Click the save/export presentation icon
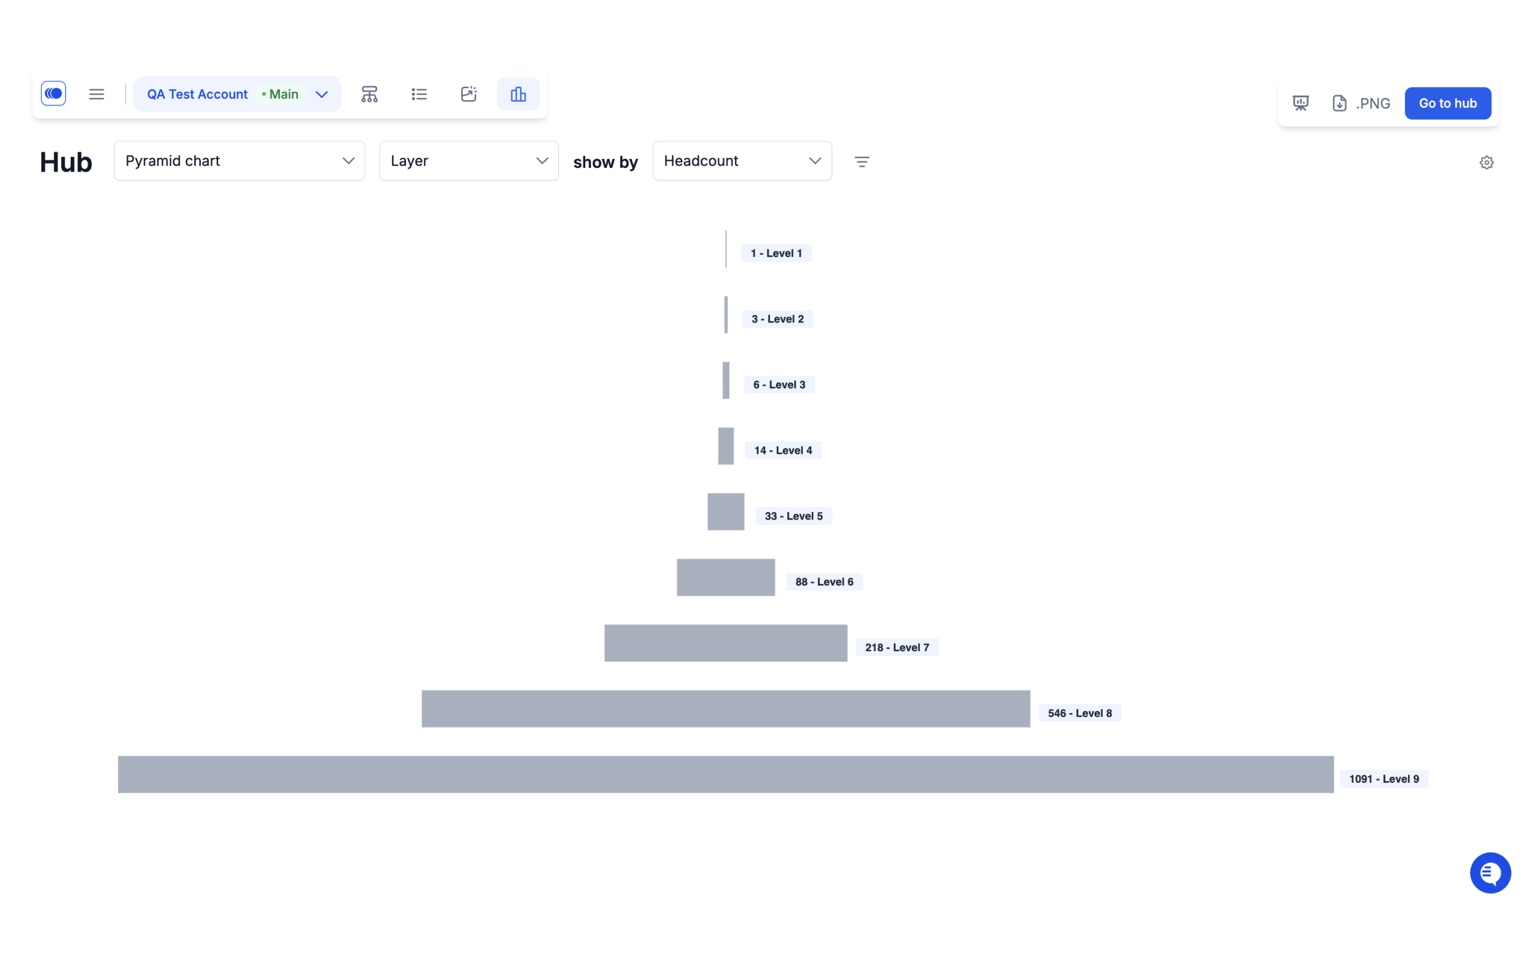Viewport: 1535px width, 959px height. (1299, 102)
